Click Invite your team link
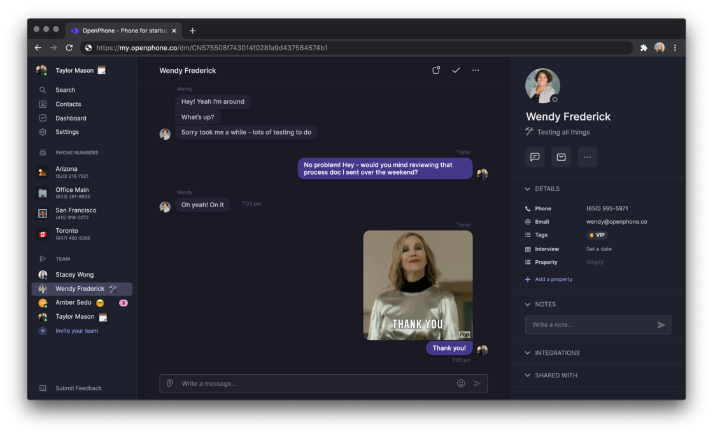713x436 pixels. tap(76, 331)
